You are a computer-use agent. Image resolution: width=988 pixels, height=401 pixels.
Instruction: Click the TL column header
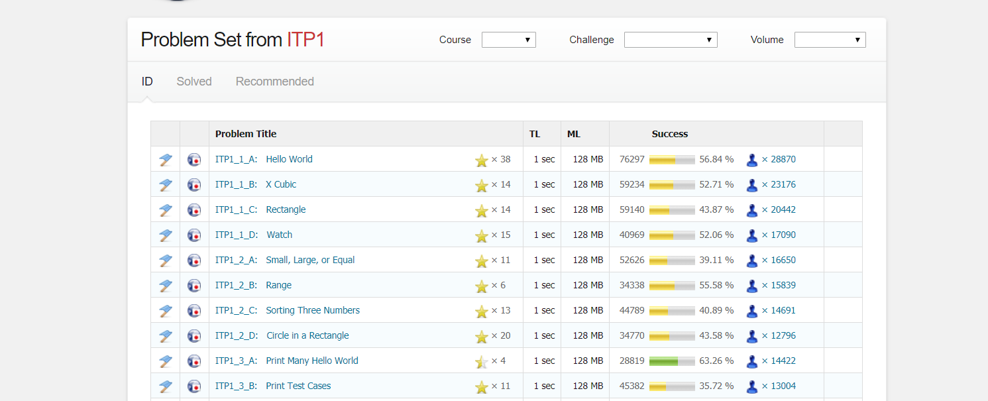[x=535, y=134]
